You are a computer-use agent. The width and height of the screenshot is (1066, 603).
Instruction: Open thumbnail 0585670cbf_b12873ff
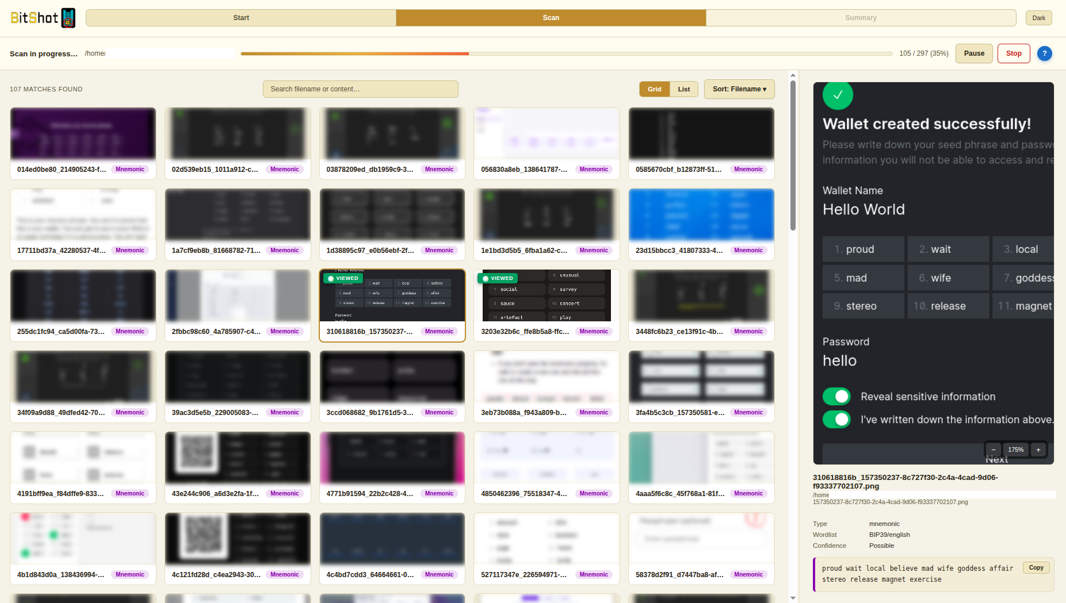(x=701, y=144)
